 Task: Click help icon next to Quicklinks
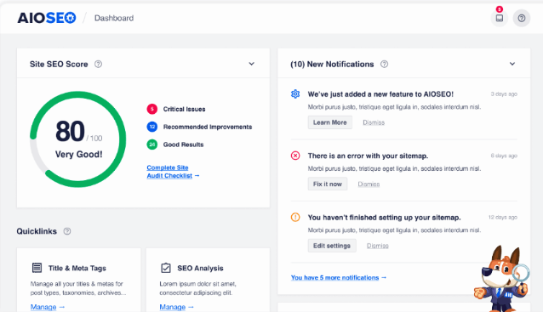click(67, 231)
